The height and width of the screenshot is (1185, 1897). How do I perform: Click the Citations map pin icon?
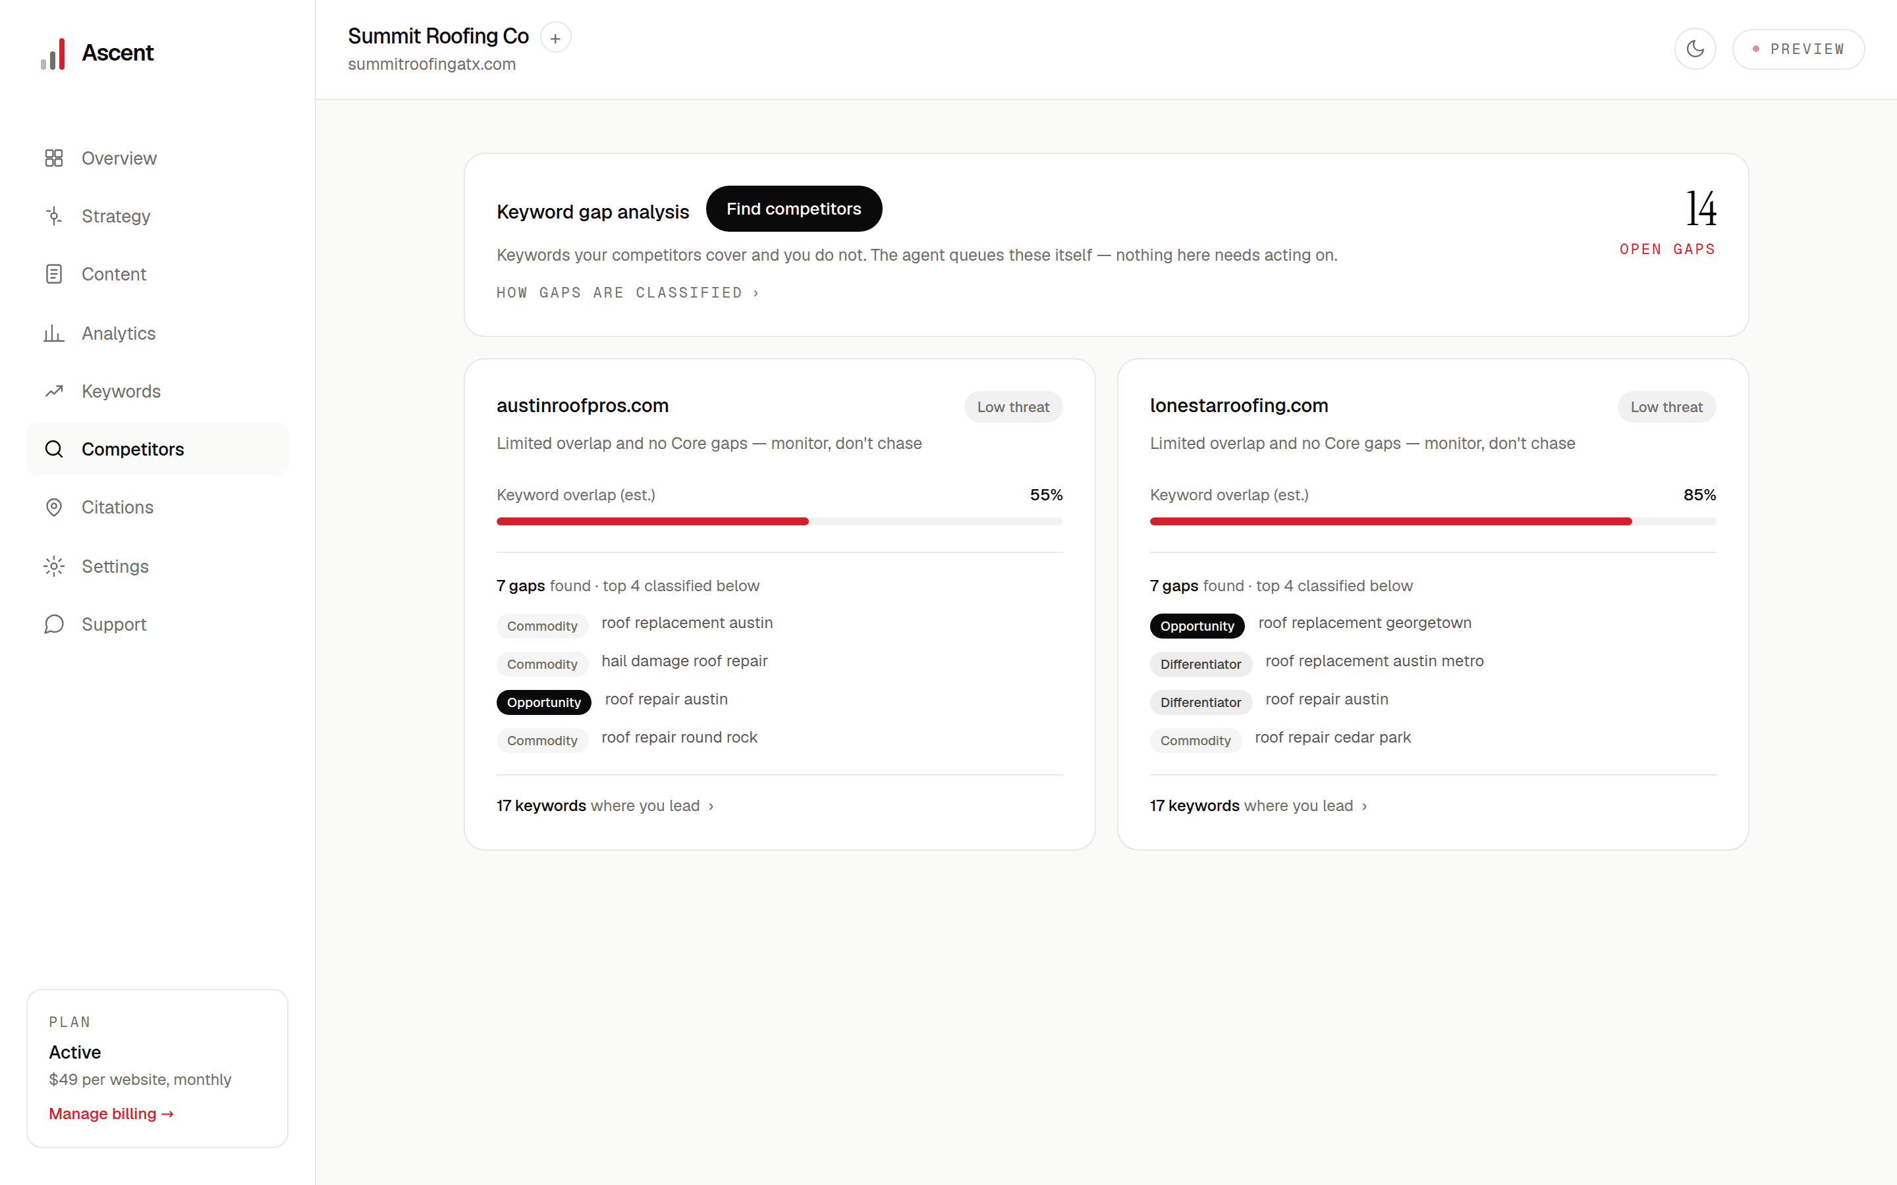[54, 507]
